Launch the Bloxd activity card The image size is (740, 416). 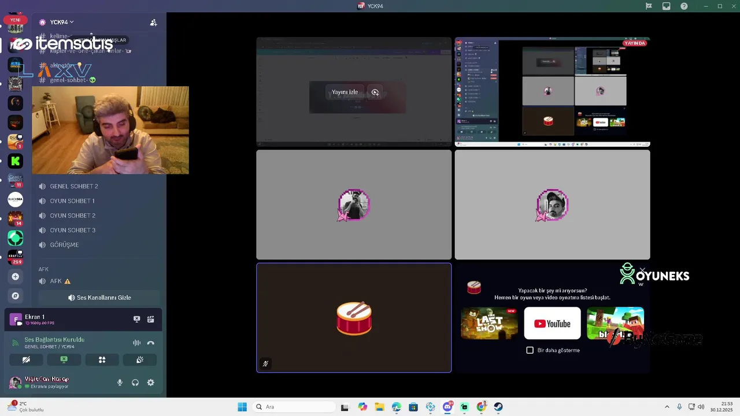click(615, 323)
